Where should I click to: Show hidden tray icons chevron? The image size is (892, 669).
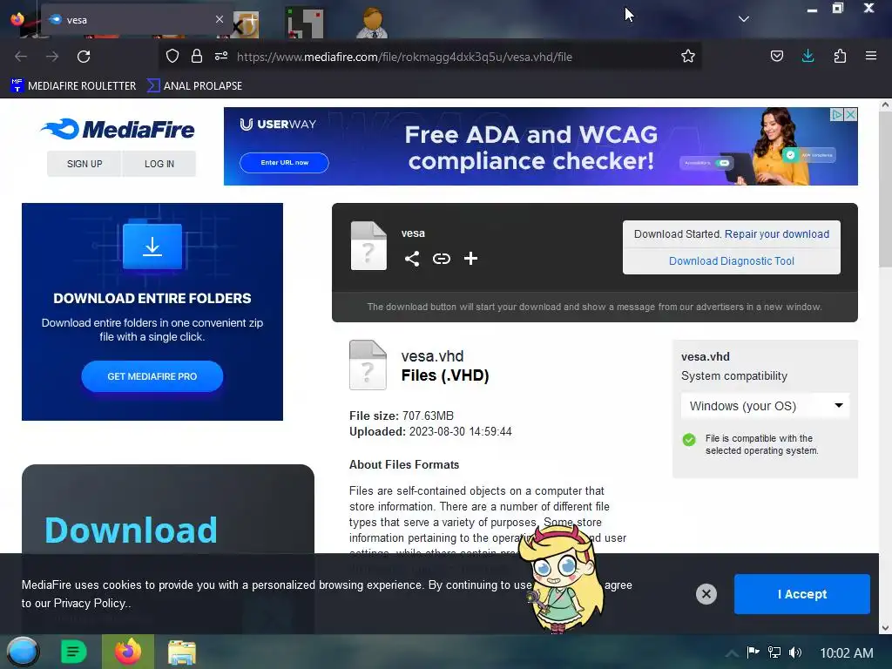(732, 653)
